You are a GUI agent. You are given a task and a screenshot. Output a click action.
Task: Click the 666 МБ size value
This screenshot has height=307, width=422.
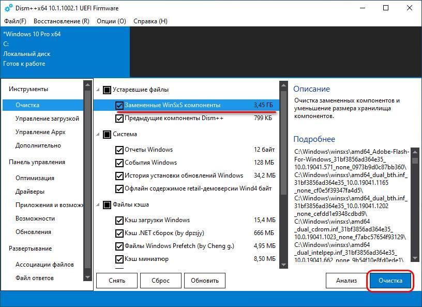(x=264, y=233)
